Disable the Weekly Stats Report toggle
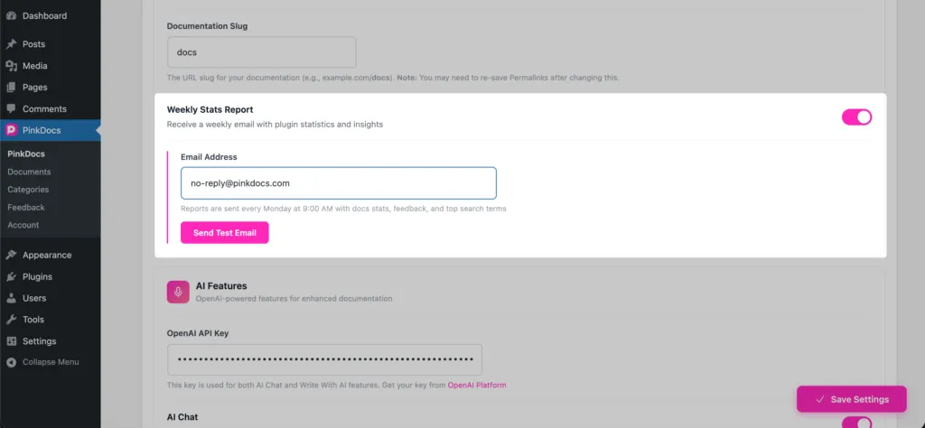Screen dimensions: 925x428 click(x=856, y=116)
